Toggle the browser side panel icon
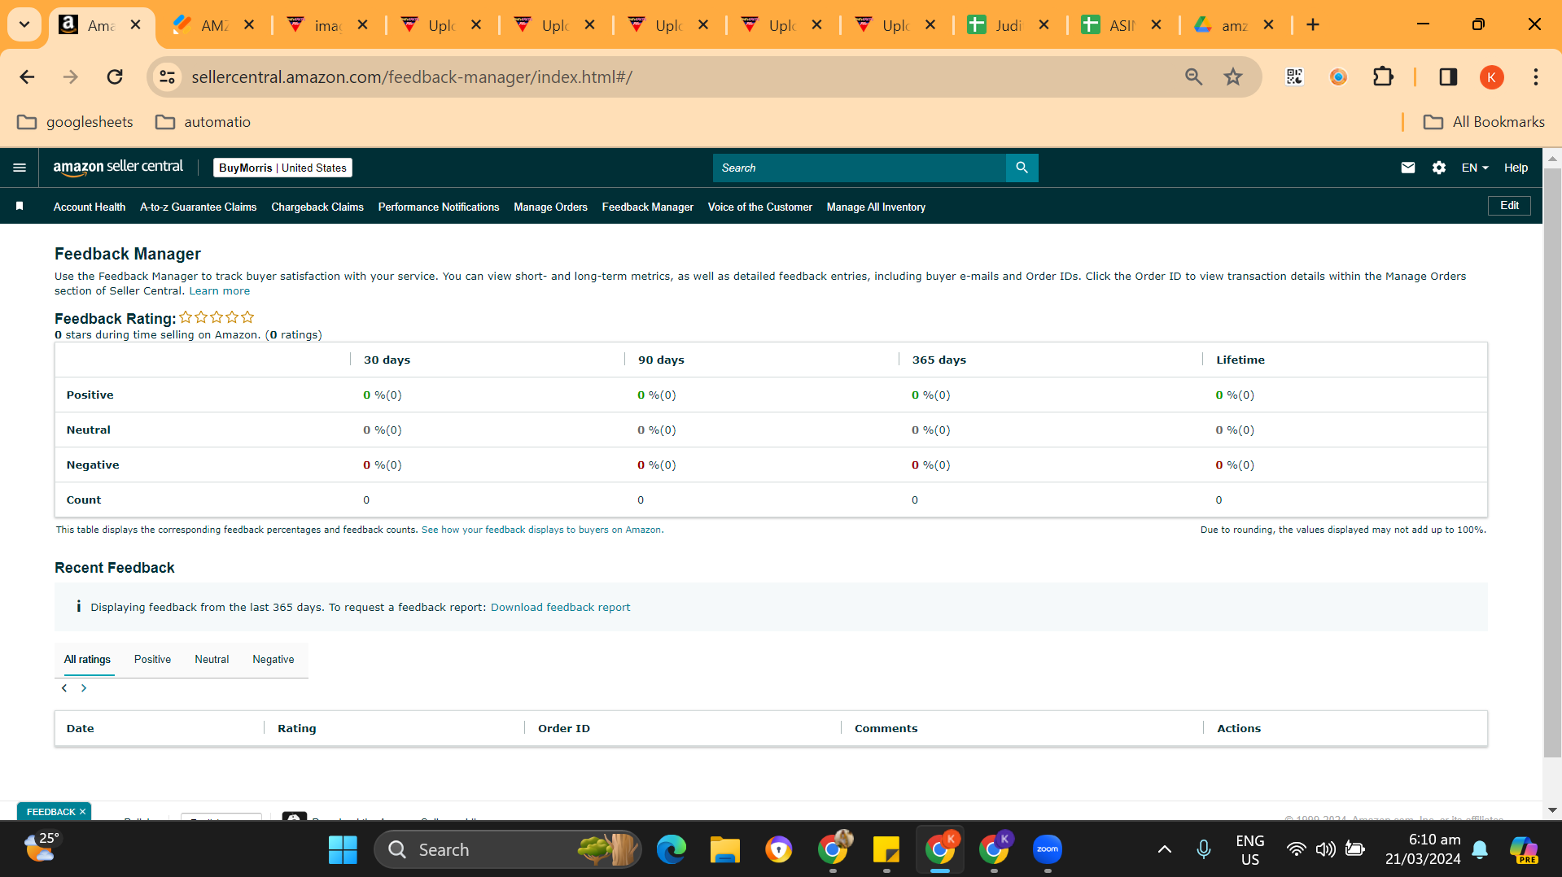 pyautogui.click(x=1448, y=77)
